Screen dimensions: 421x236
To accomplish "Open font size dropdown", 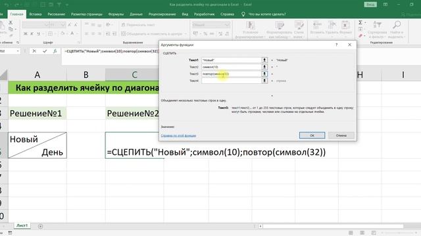I will pos(63,25).
